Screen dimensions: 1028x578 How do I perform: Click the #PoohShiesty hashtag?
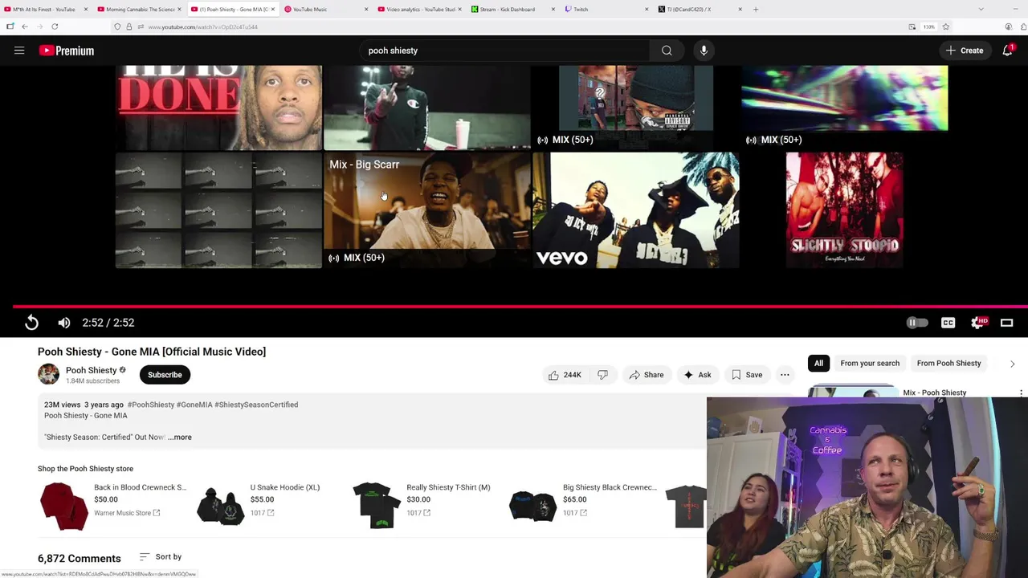(150, 405)
